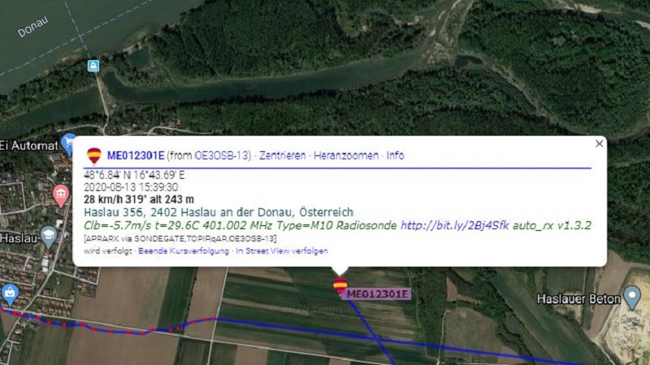This screenshot has height=365, width=650.
Task: Click the Heranzoomen link
Action: coord(346,155)
